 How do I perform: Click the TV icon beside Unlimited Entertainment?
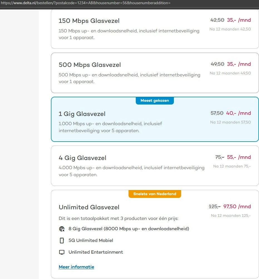[62, 252]
